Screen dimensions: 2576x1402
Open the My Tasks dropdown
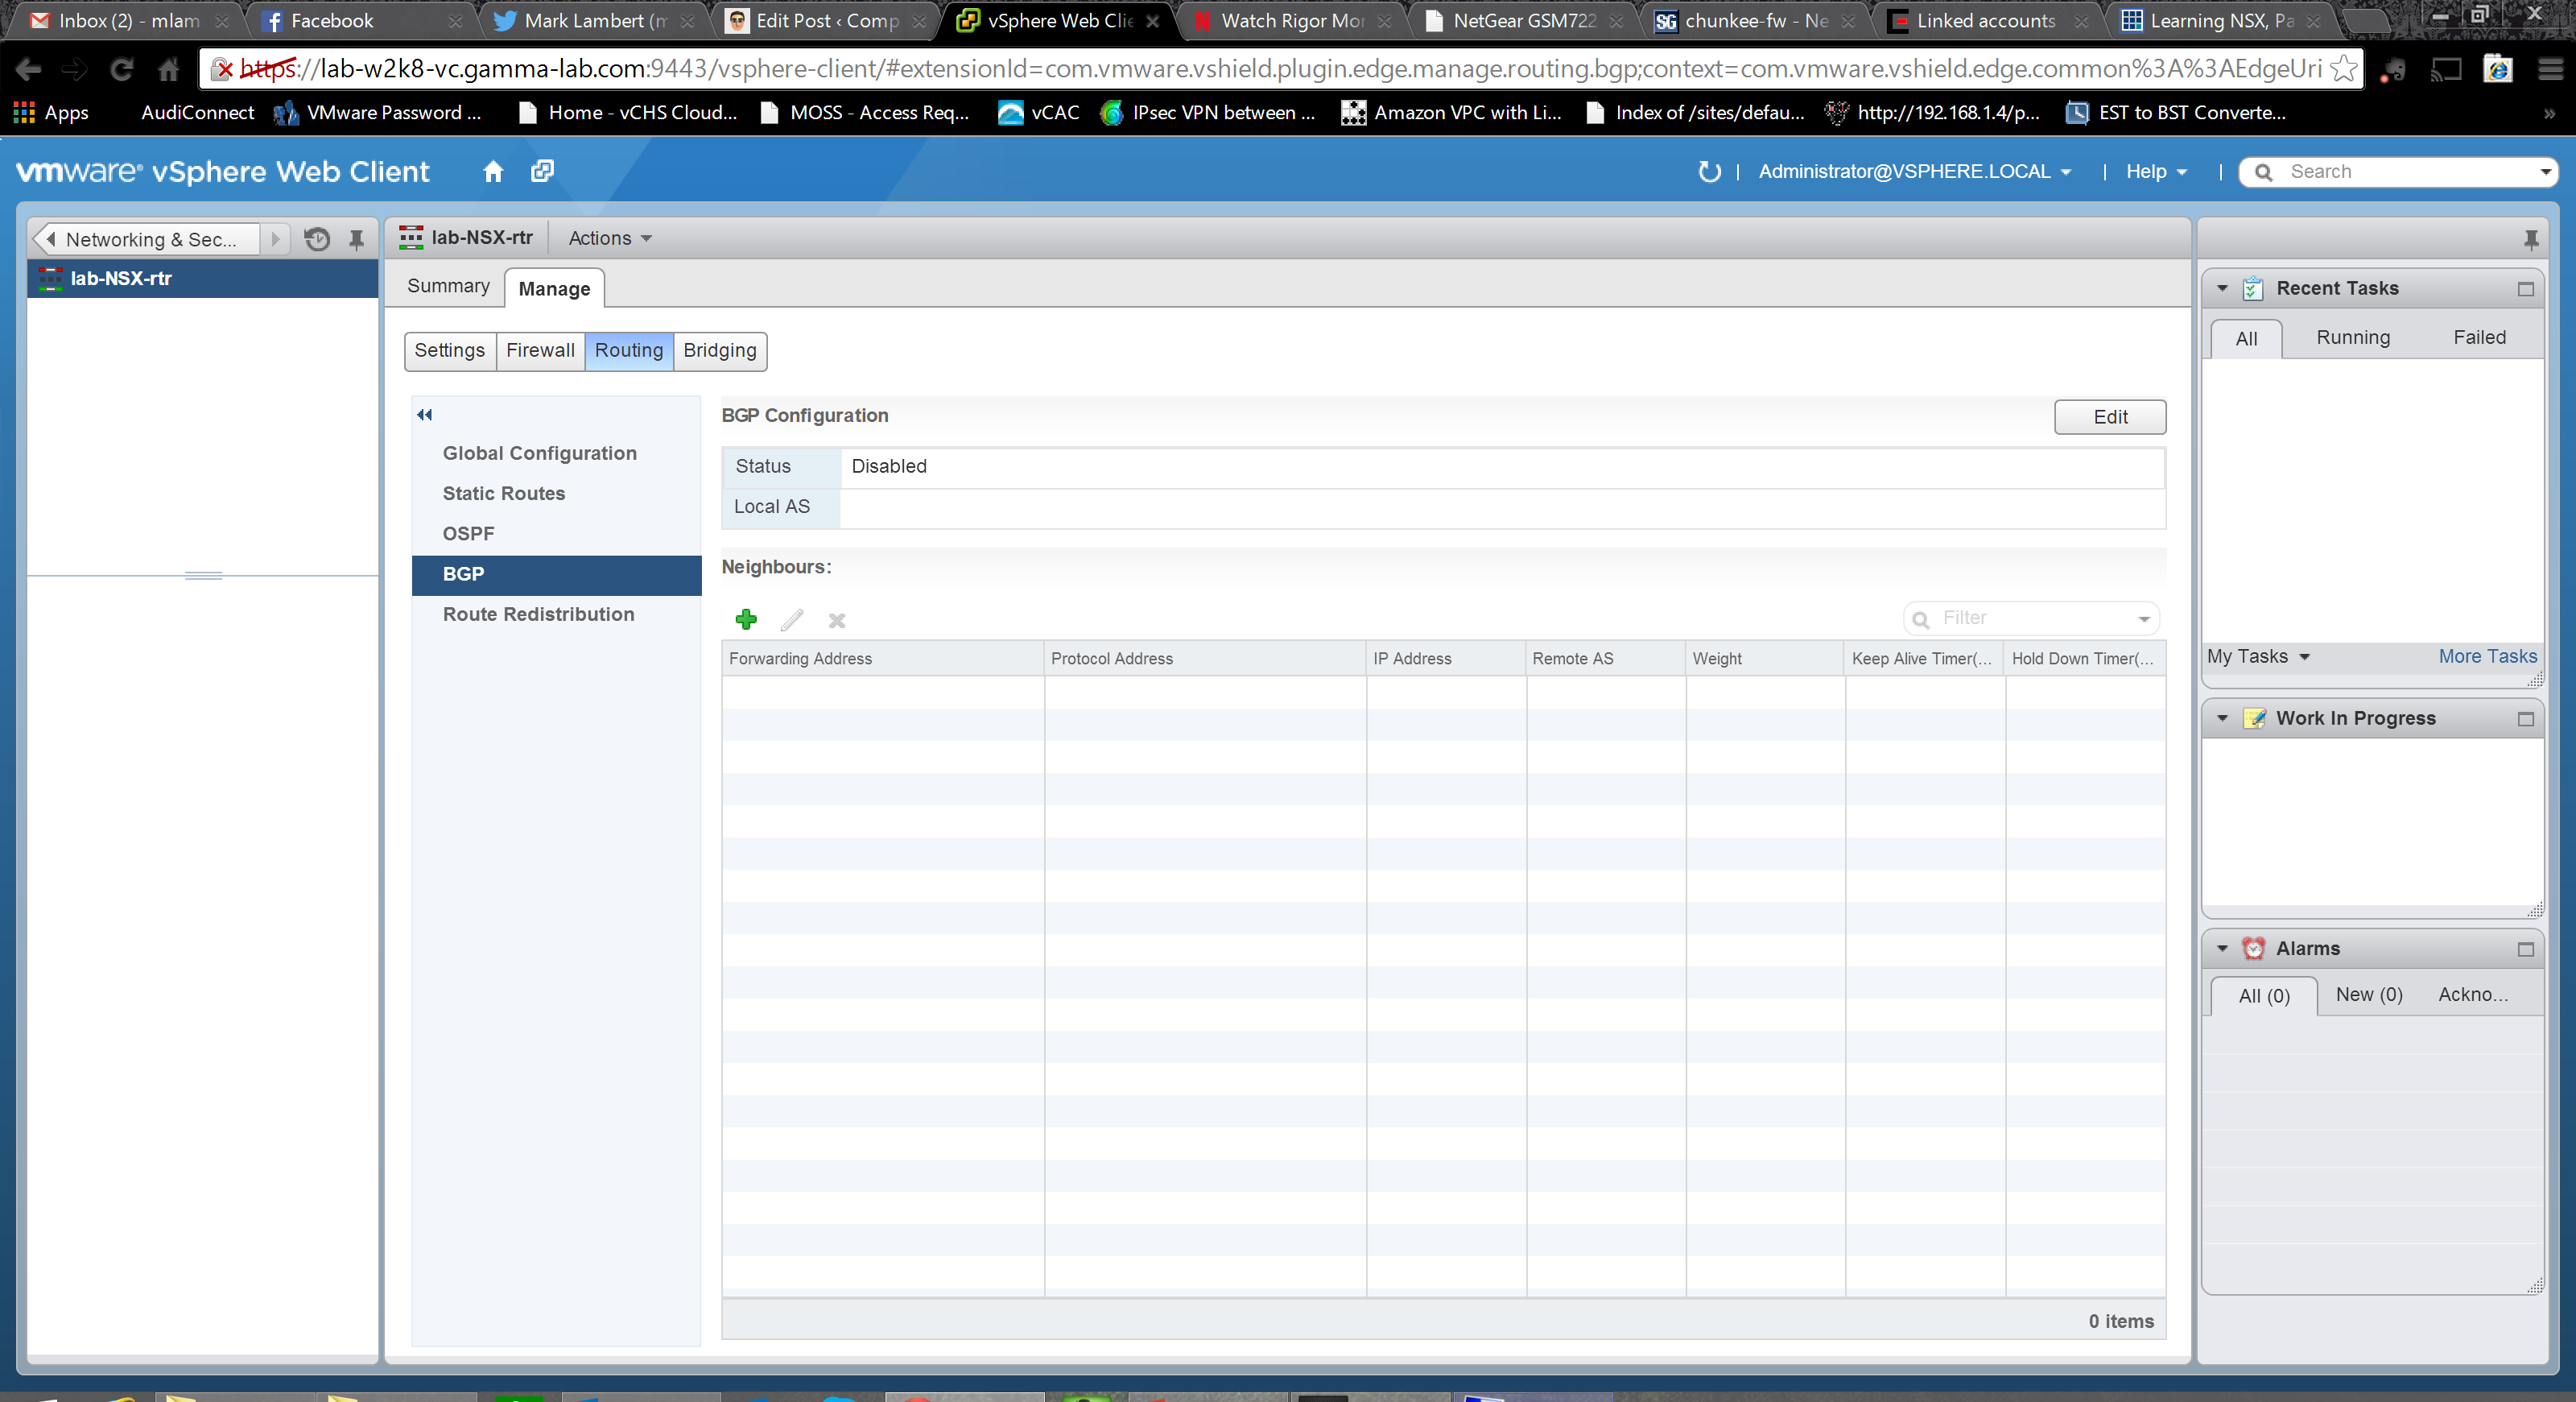pos(2258,656)
